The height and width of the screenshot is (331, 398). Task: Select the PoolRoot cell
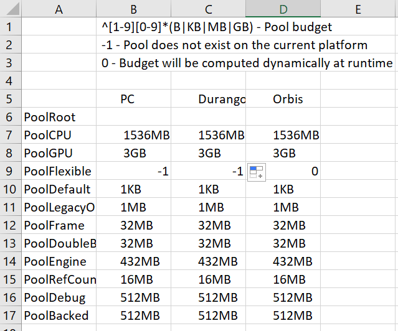tap(59, 117)
